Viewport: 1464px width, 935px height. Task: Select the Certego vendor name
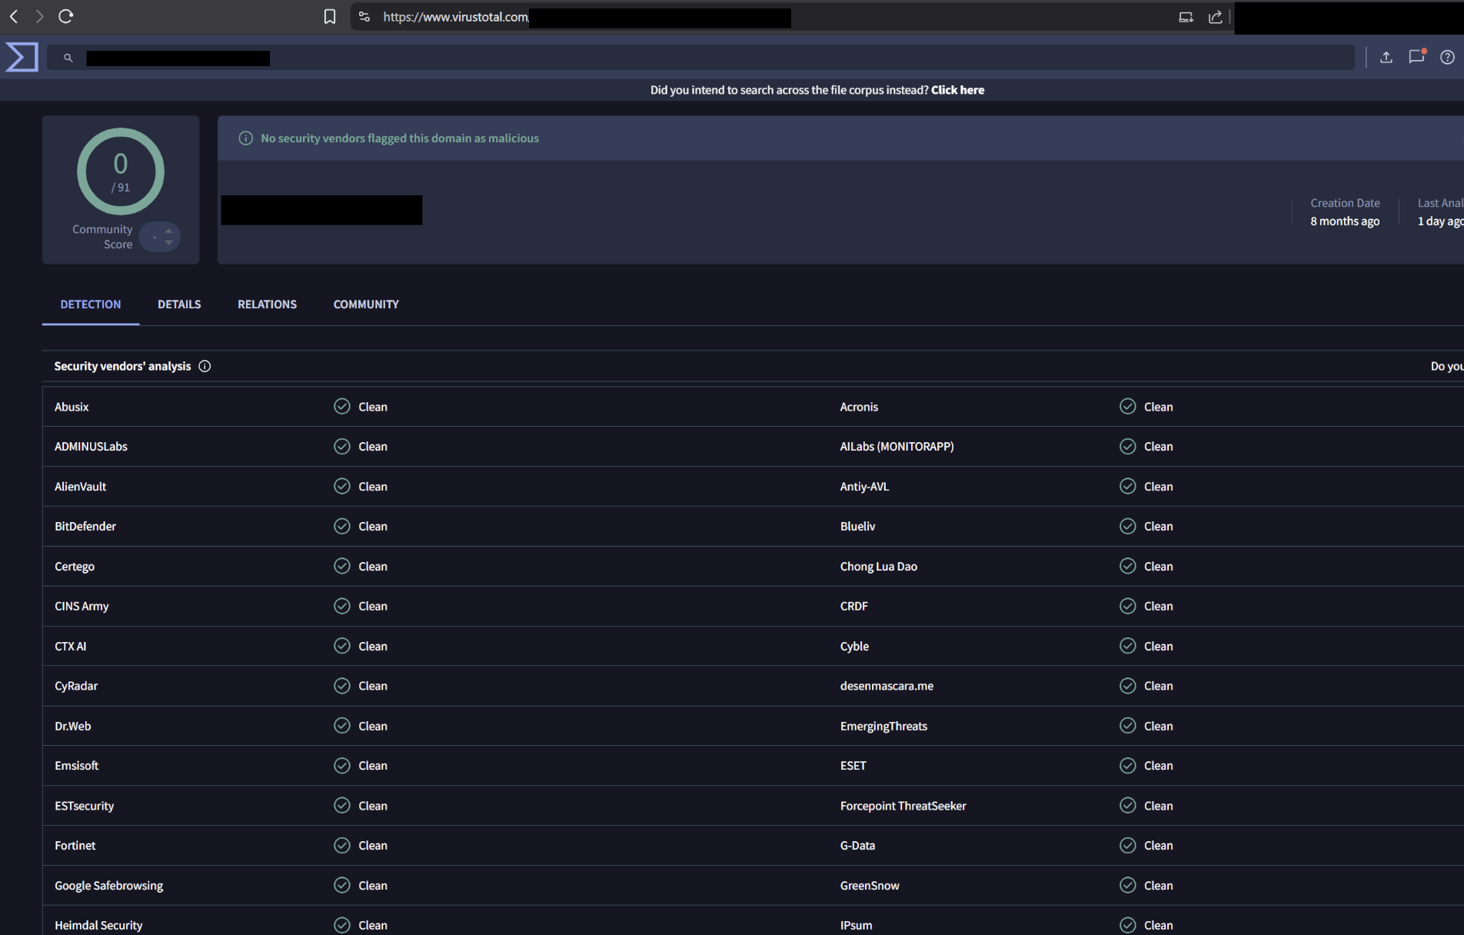pos(75,566)
